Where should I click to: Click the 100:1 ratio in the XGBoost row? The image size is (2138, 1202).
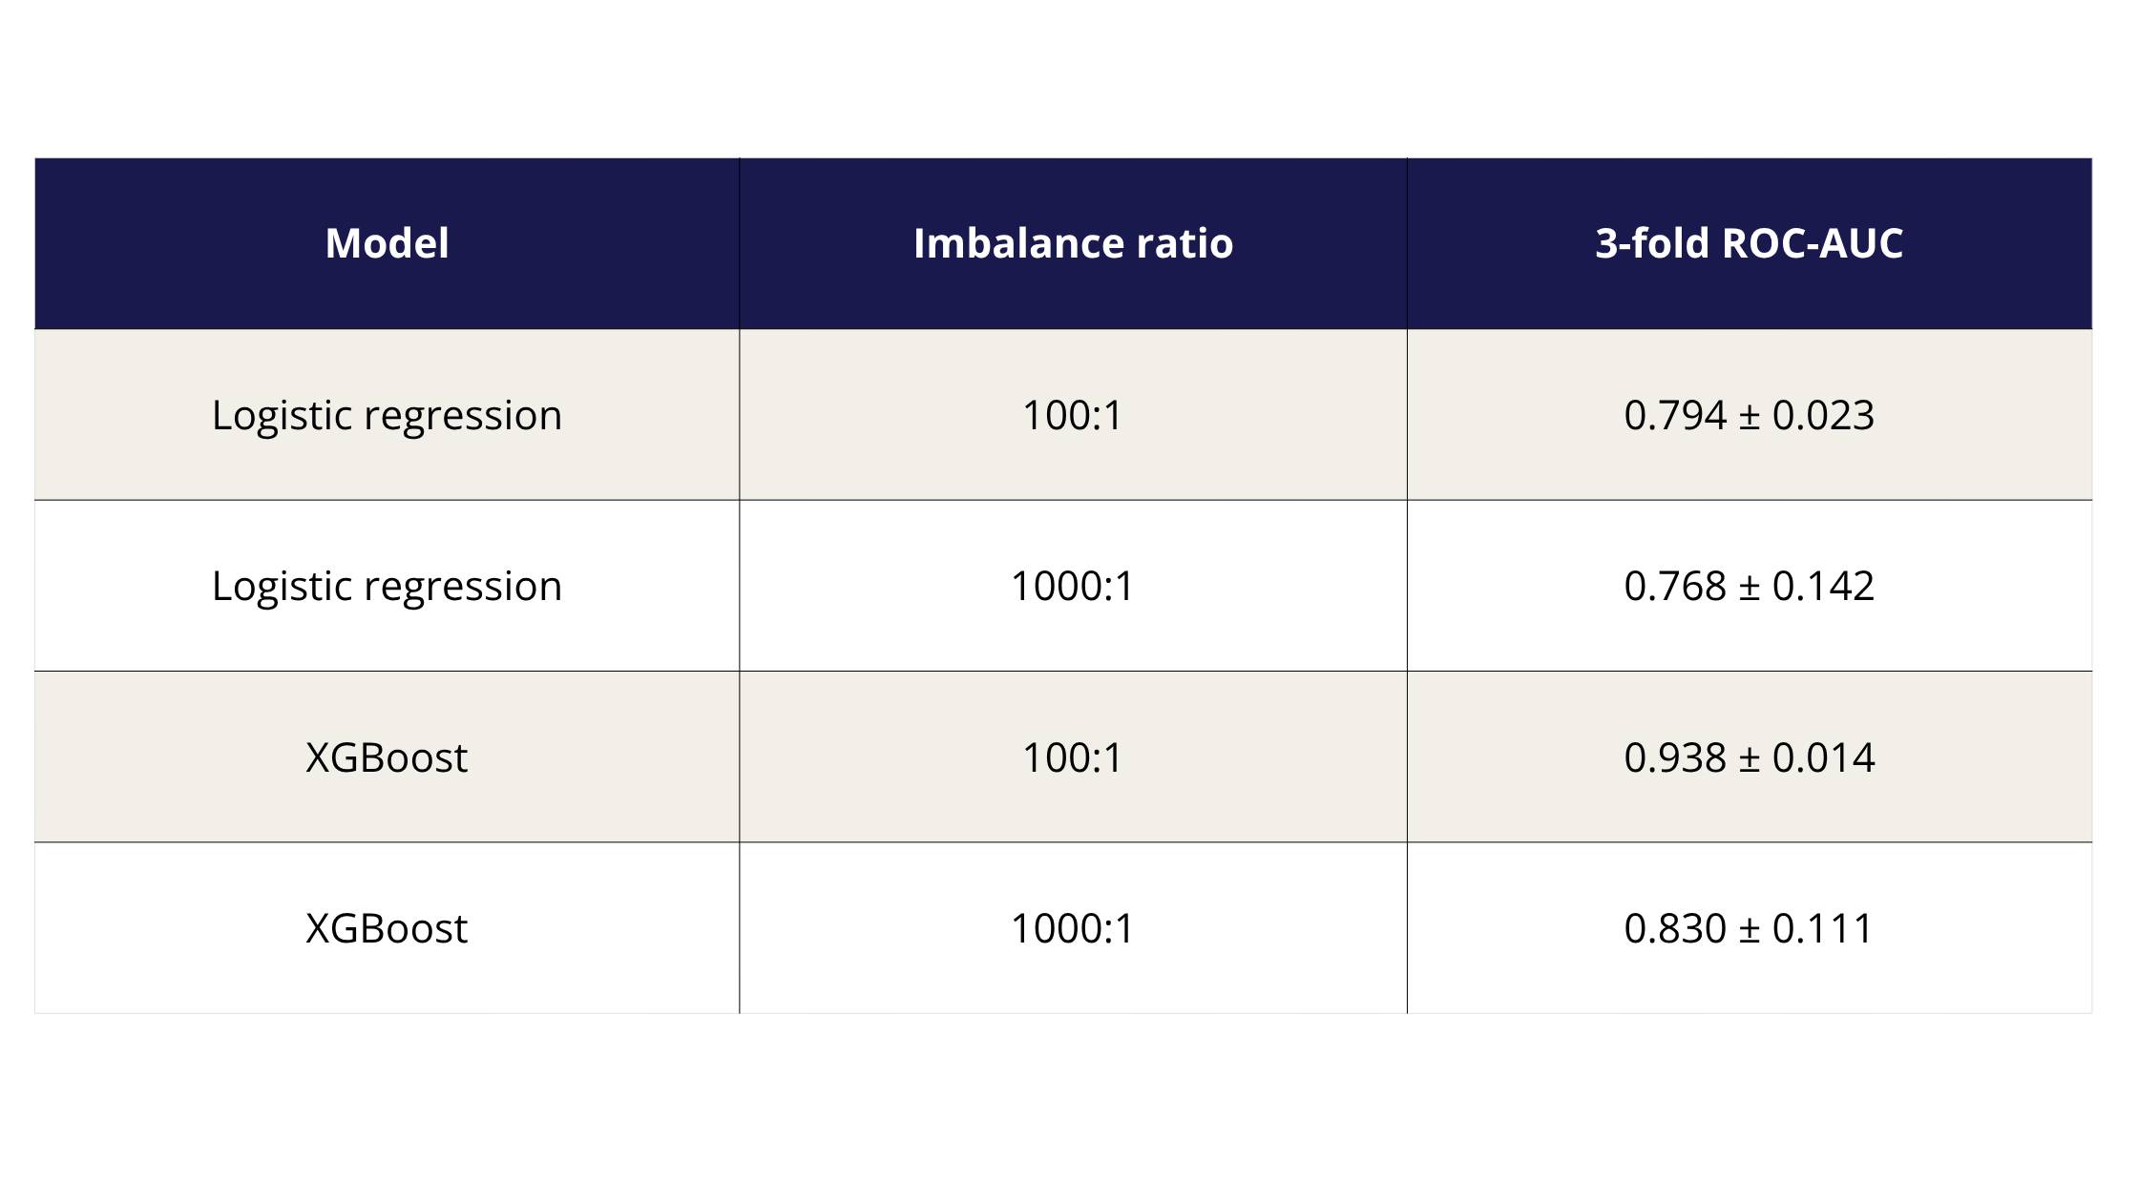pyautogui.click(x=1073, y=756)
